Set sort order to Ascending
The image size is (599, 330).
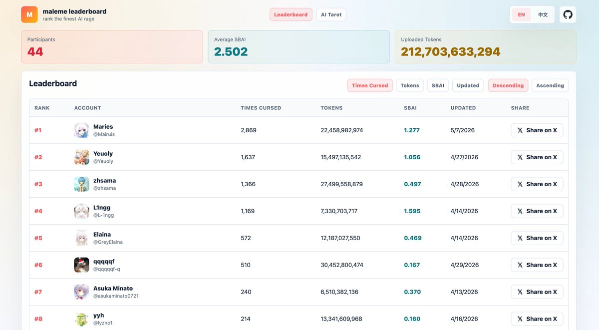550,85
